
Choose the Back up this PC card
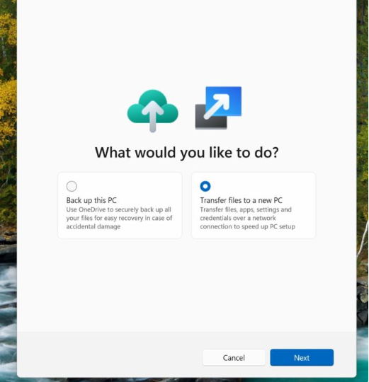120,205
